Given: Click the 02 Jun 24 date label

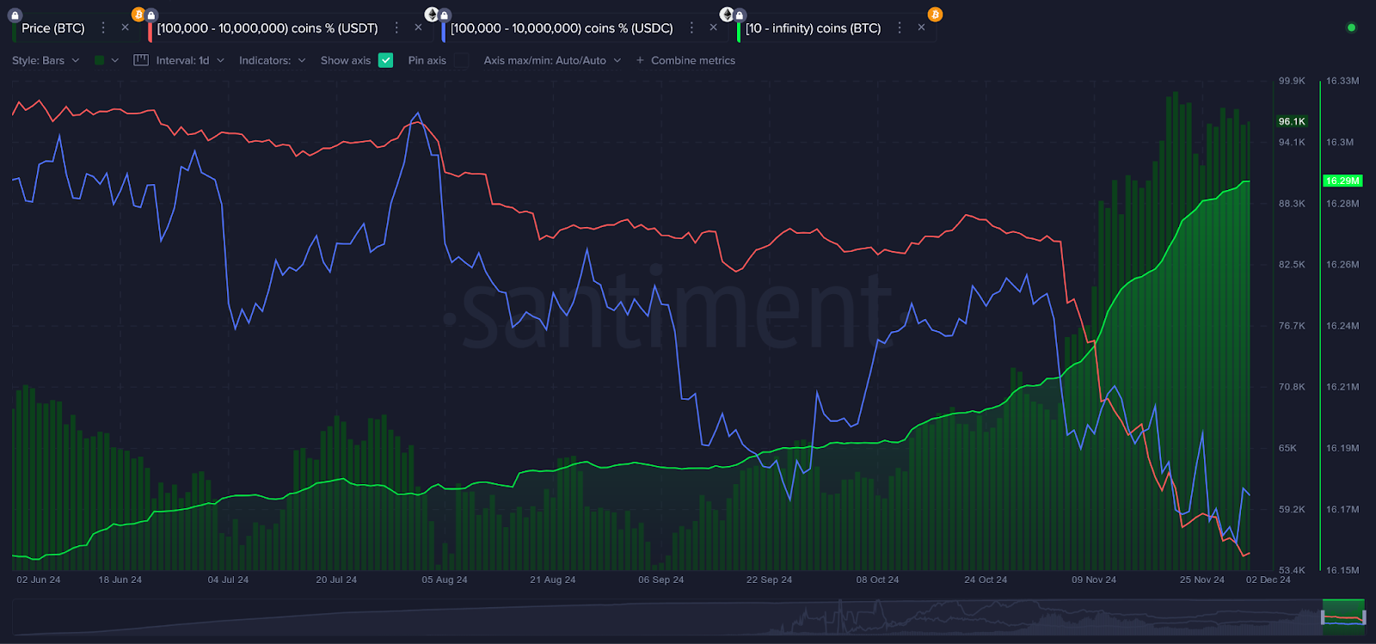Looking at the screenshot, I should point(39,580).
